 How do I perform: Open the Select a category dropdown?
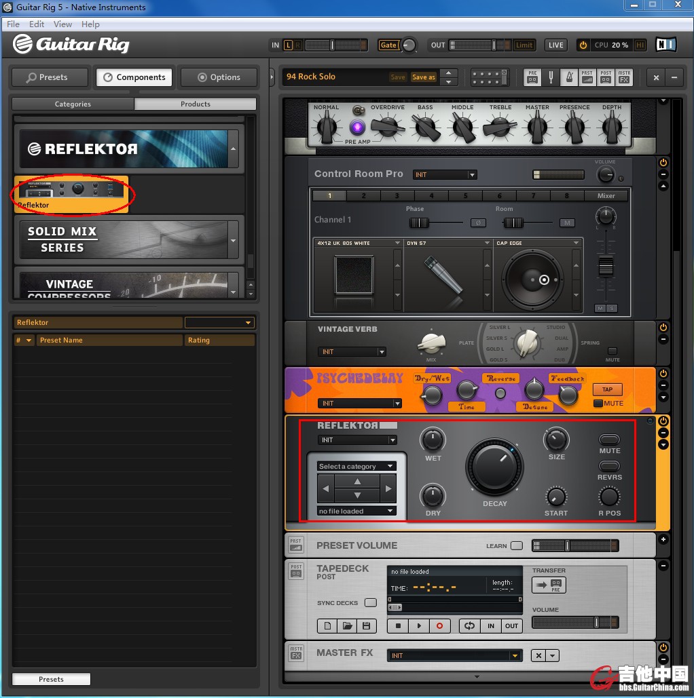tap(357, 466)
